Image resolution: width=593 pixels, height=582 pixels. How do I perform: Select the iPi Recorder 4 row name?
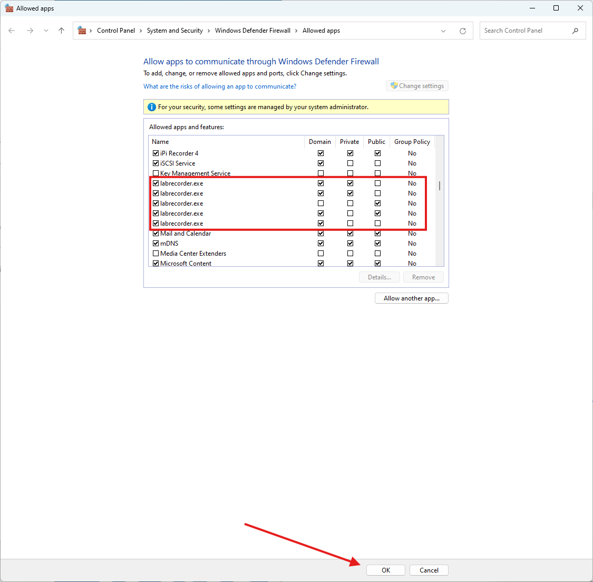click(x=179, y=153)
